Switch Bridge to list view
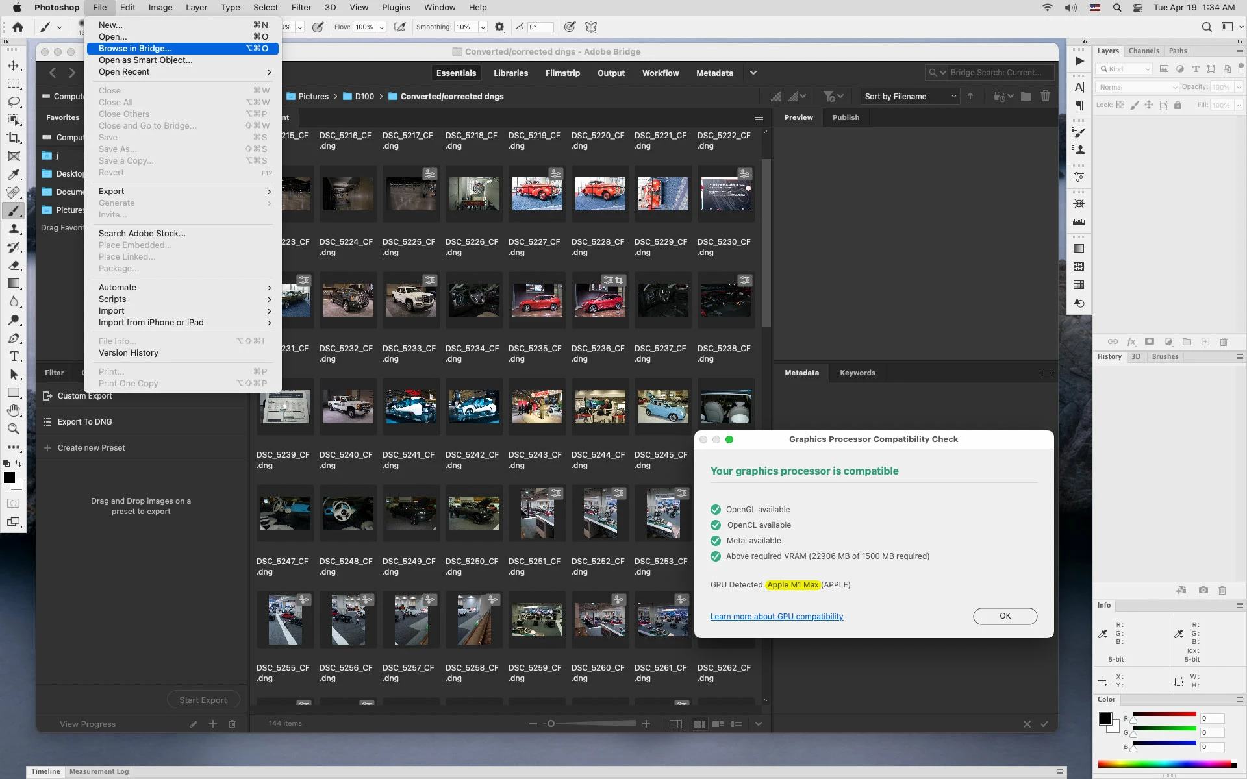Screen dimensions: 1247x779 click(737, 724)
